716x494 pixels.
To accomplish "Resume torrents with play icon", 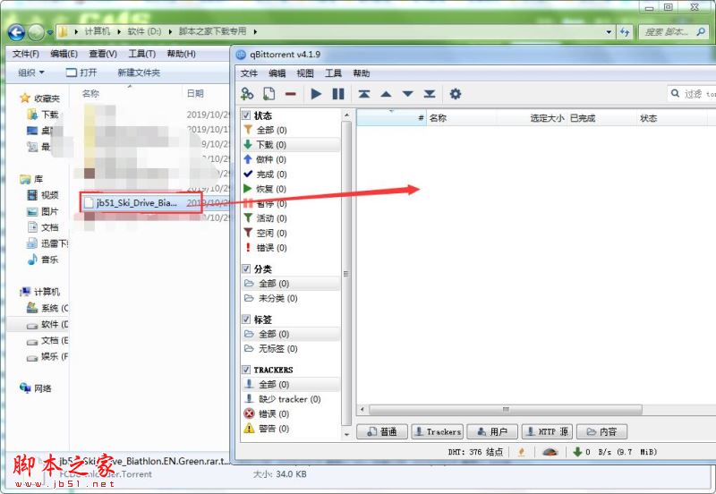I will tap(316, 94).
